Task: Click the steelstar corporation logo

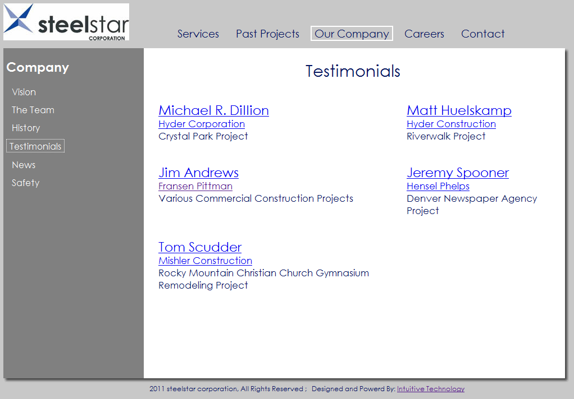Action: click(x=66, y=22)
